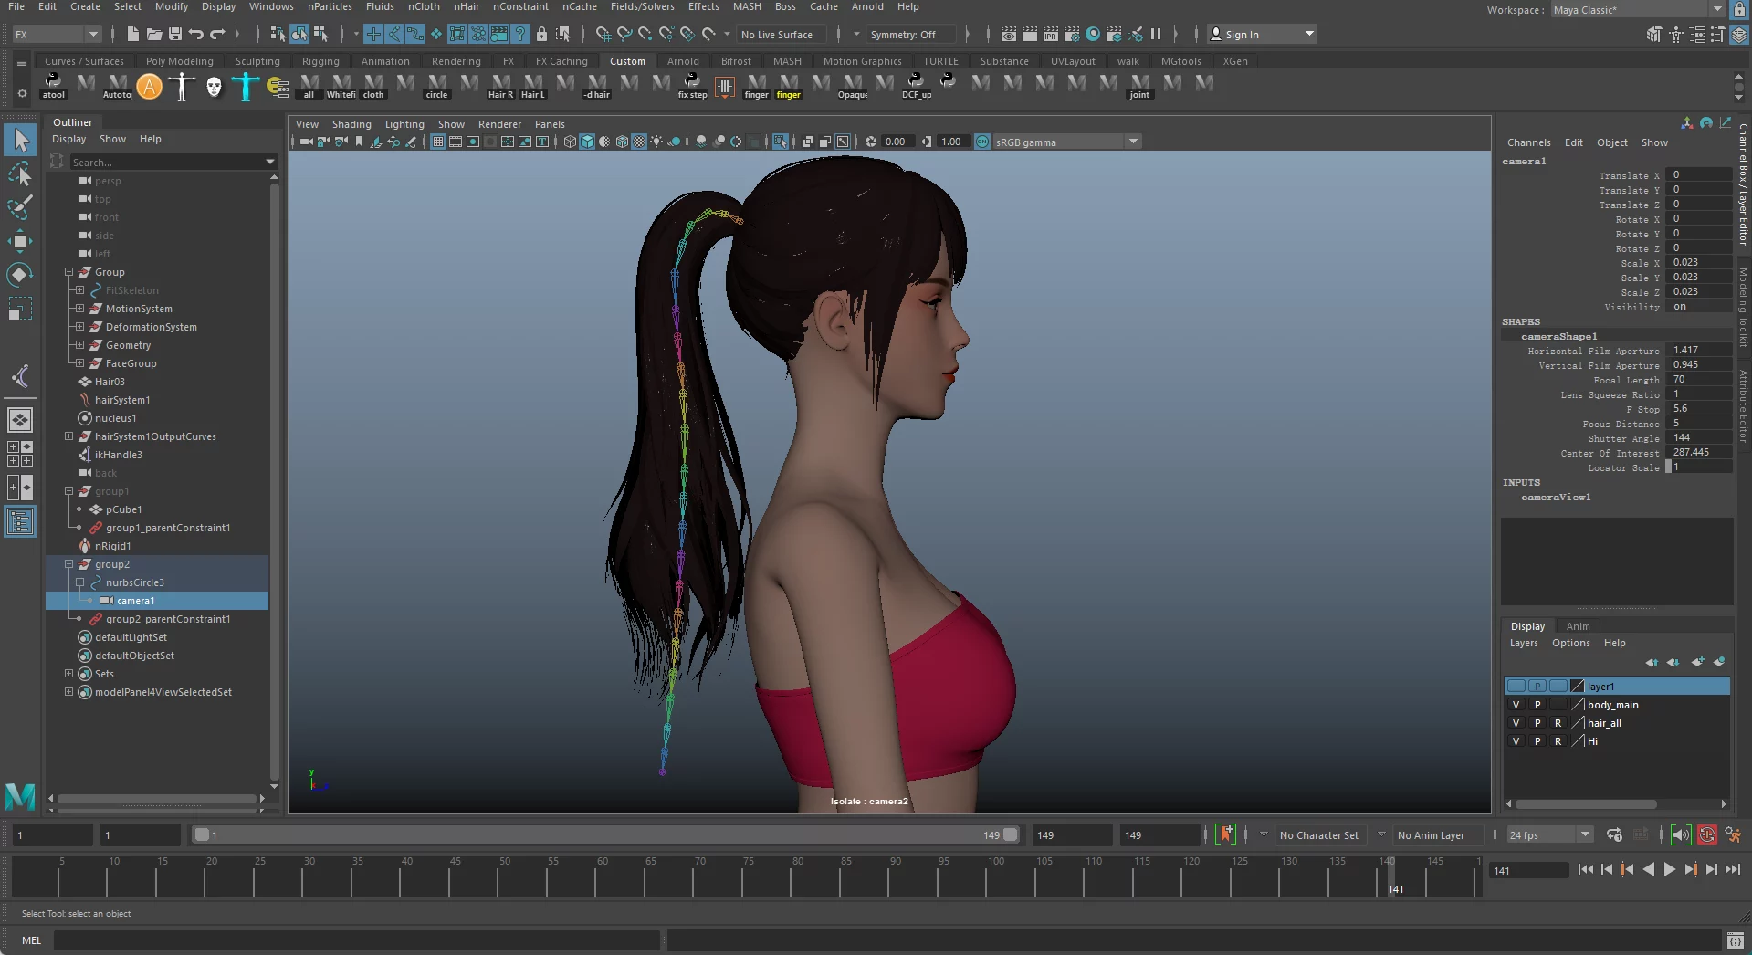Click the MEL command line input

(356, 940)
